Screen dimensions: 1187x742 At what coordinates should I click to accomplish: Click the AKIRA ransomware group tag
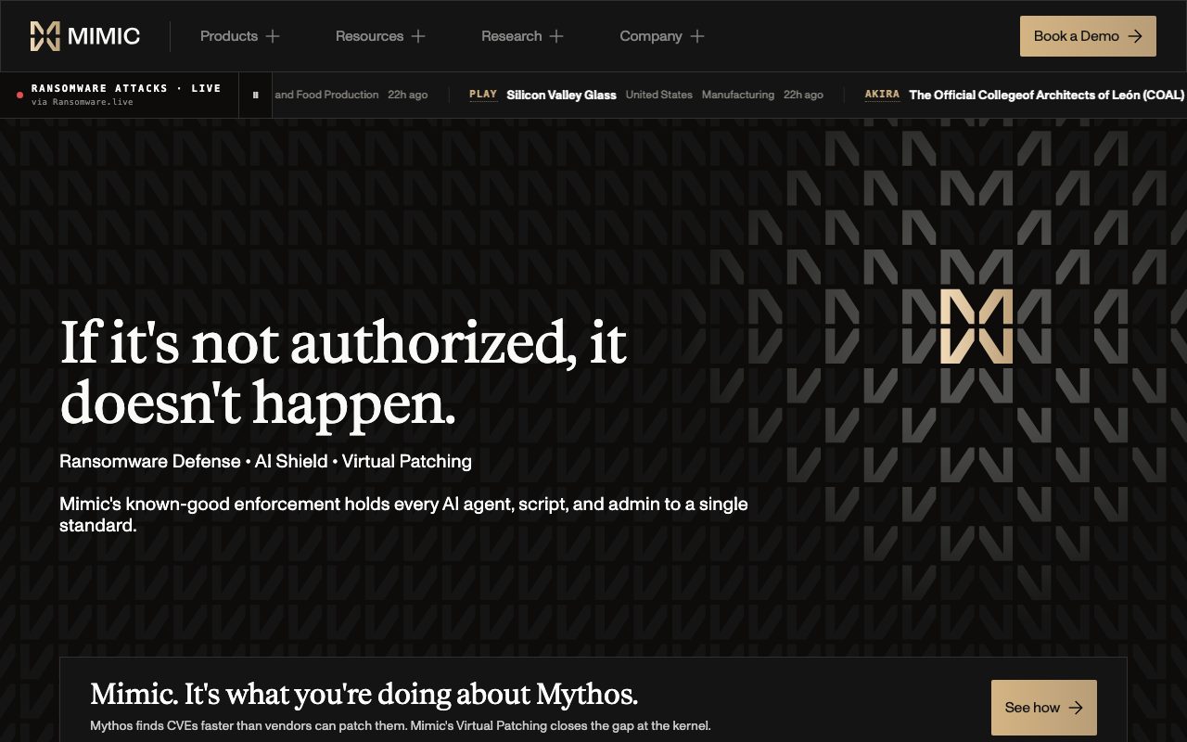point(882,95)
